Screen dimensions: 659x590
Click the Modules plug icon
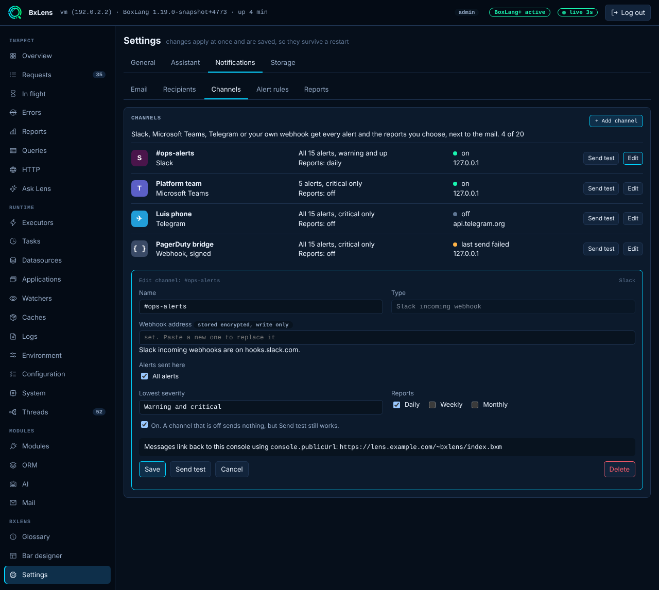13,446
